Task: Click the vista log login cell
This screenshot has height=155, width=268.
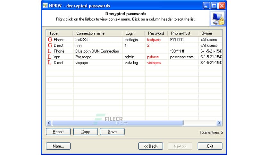Action: tap(131, 63)
